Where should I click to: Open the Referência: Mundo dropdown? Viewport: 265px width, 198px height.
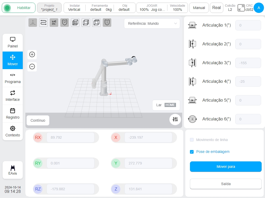coord(152,23)
